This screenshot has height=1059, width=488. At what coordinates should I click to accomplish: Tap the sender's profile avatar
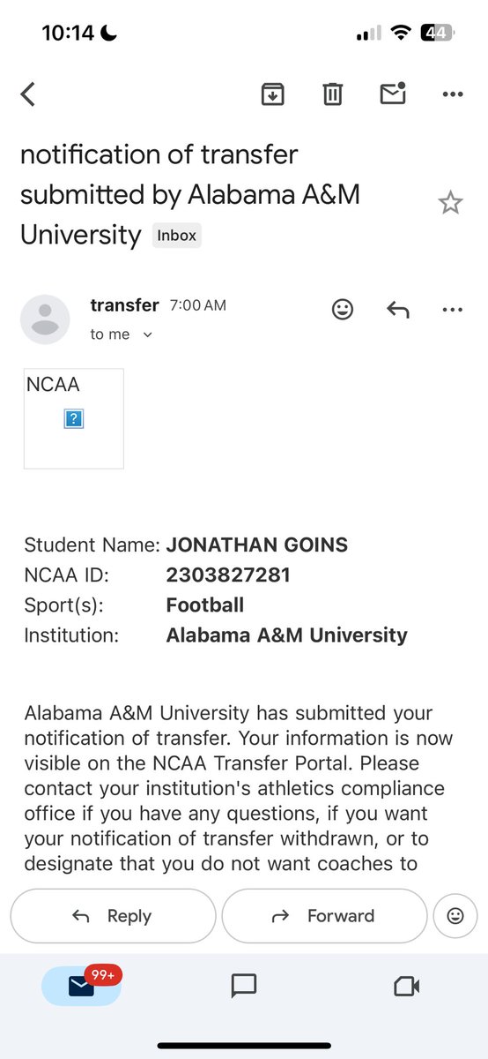click(45, 319)
